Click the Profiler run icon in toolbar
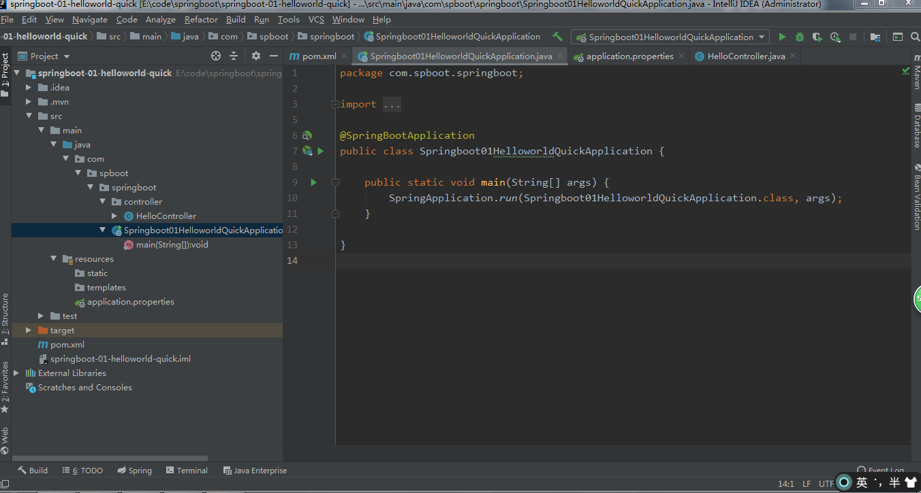Image resolution: width=921 pixels, height=493 pixels. point(835,37)
